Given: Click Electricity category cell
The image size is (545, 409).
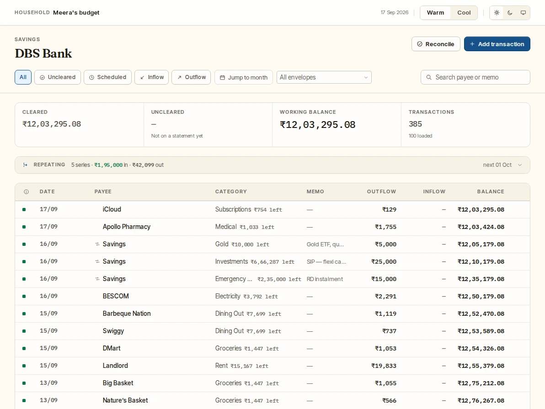Looking at the screenshot, I should (228, 296).
